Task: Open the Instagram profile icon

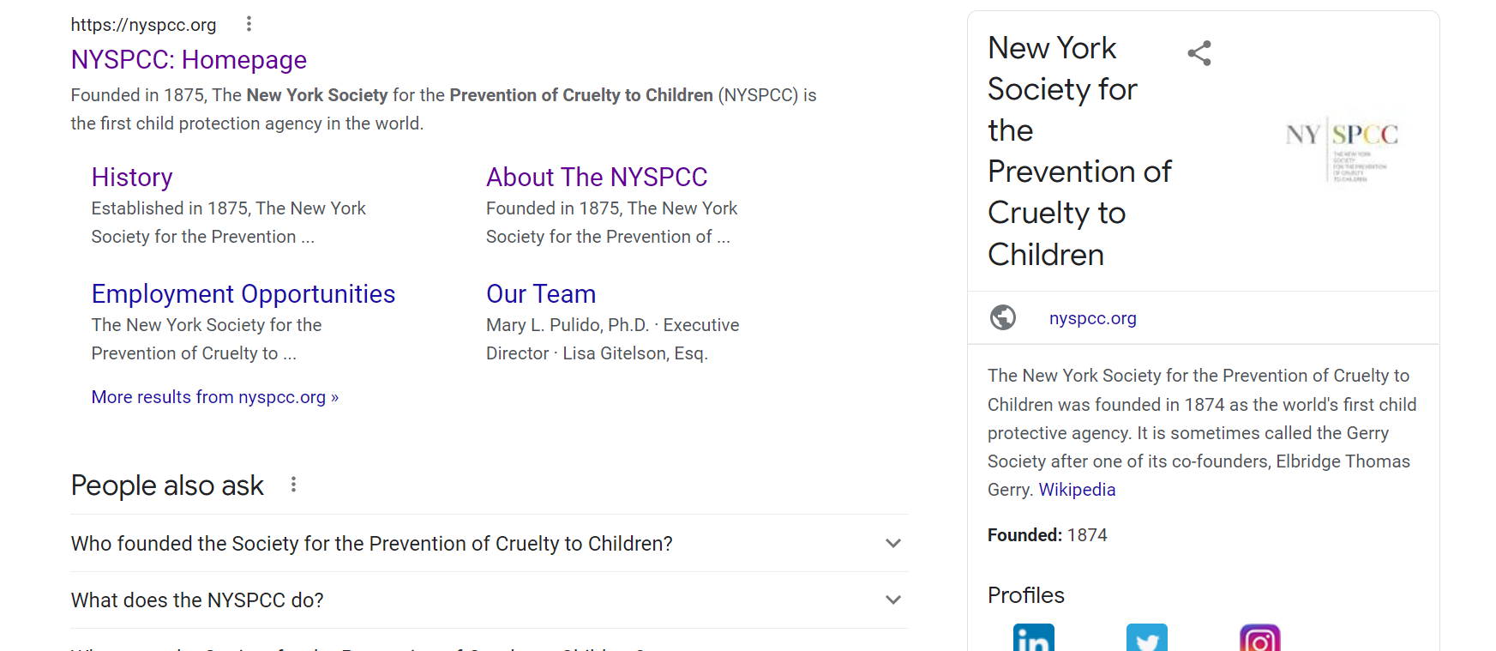Action: click(1260, 638)
